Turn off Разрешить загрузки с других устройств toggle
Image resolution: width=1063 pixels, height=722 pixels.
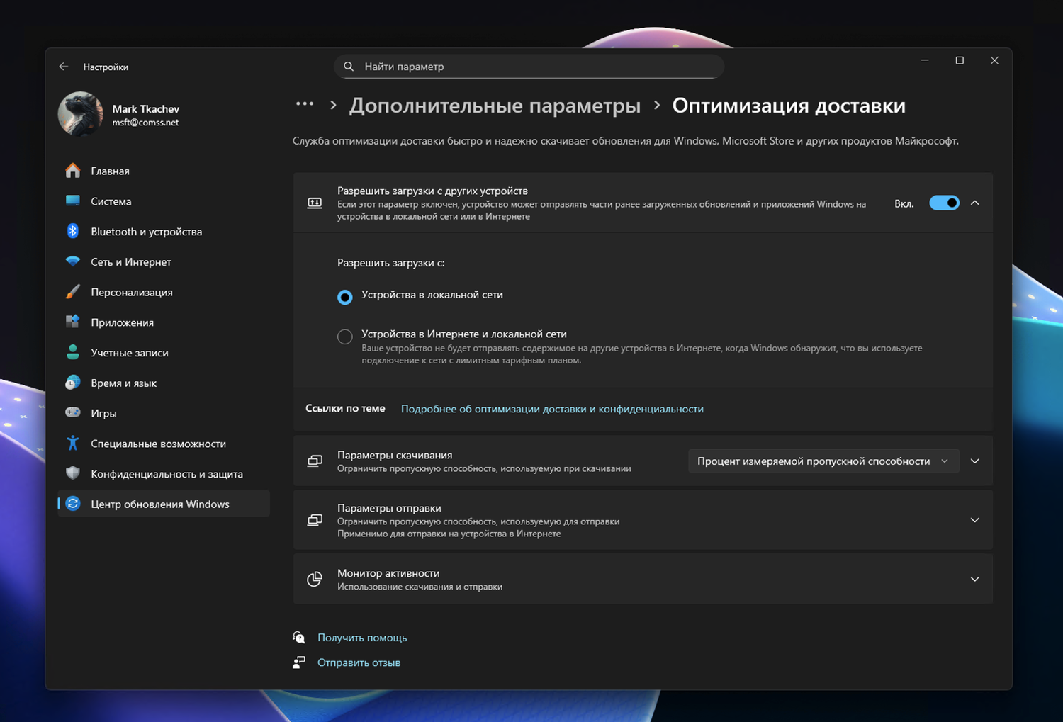[944, 203]
